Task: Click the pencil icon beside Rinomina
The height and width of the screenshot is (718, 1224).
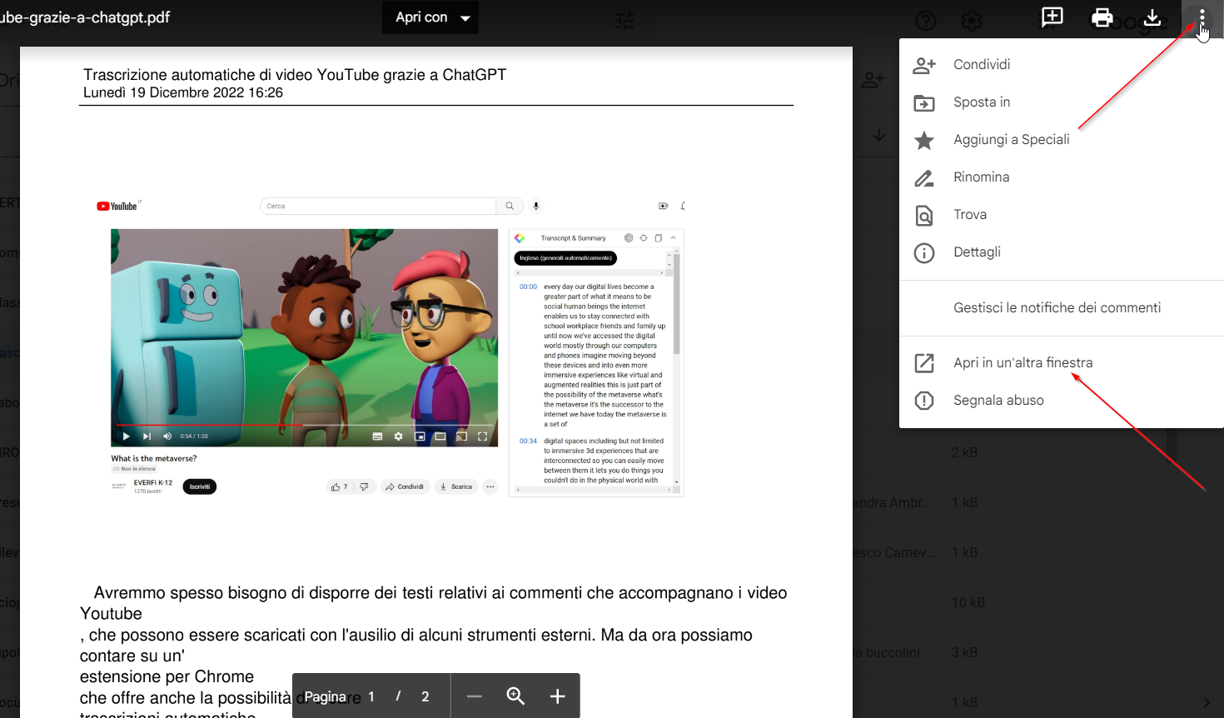Action: tap(924, 177)
